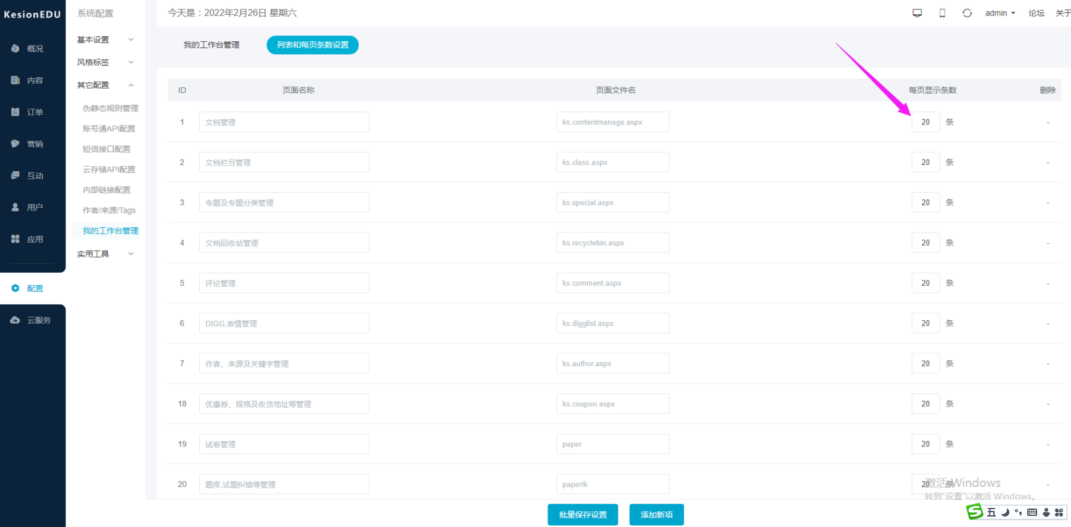Open the admin account dropdown
Viewport: 1071px width, 527px height.
pyautogui.click(x=1000, y=13)
